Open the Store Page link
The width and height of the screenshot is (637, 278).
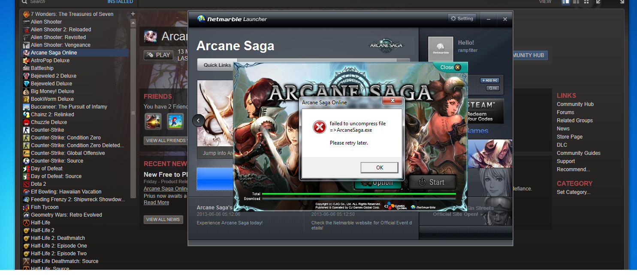[570, 137]
